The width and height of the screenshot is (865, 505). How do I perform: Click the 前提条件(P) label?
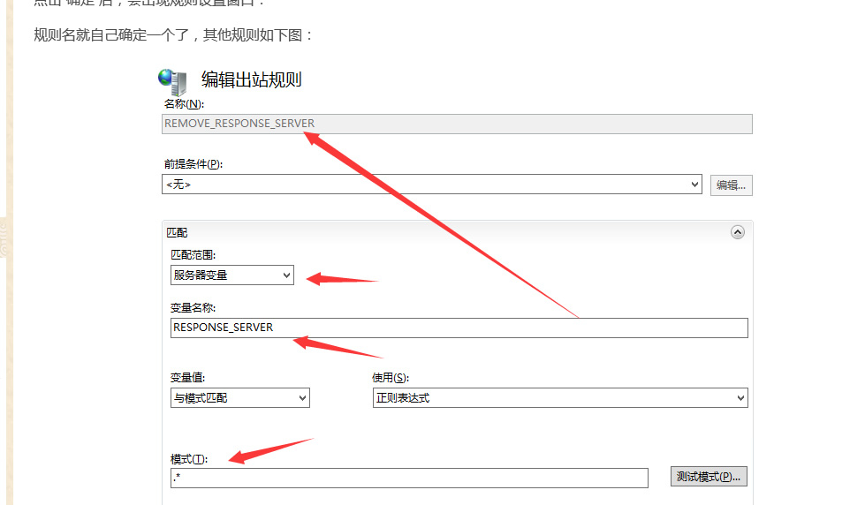click(x=193, y=164)
